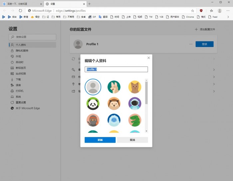Screen dimensions: 233x181
Task: Click 添加配置文件 add profile link
Action: (x=205, y=29)
